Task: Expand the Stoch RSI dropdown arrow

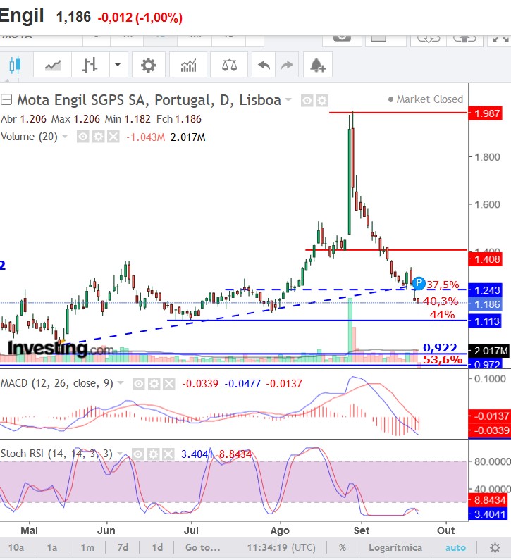Action: click(x=120, y=454)
